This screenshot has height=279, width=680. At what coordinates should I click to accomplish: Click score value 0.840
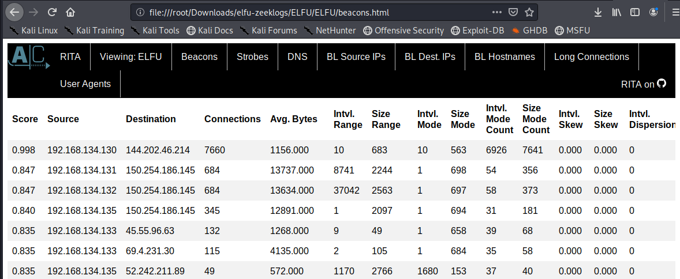24,210
